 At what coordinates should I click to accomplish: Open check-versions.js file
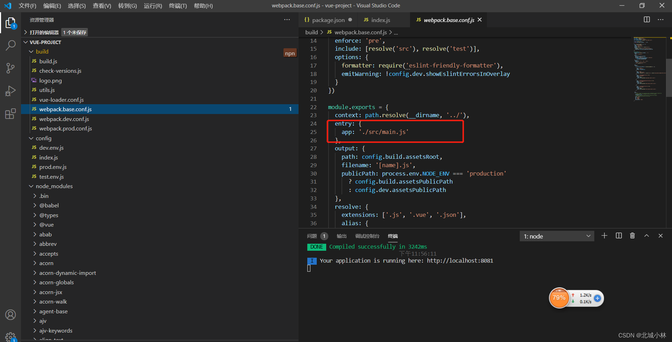[x=60, y=71]
